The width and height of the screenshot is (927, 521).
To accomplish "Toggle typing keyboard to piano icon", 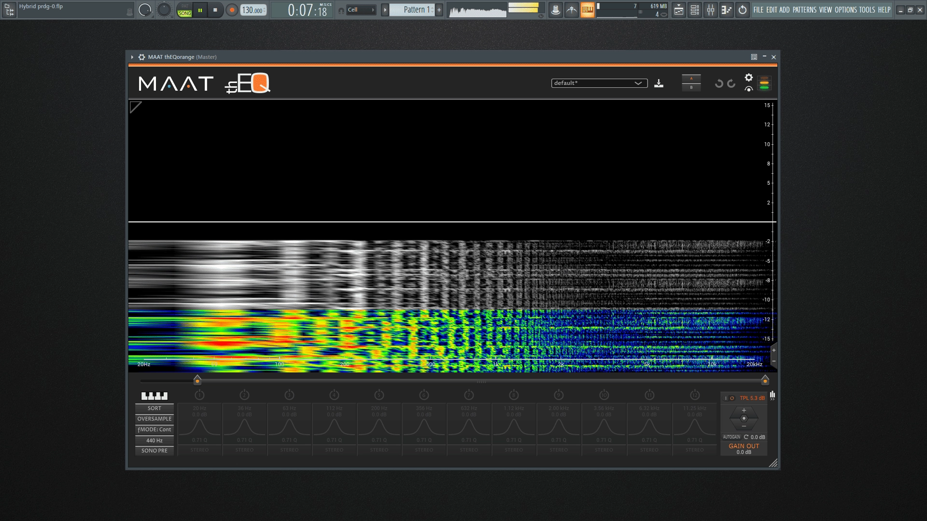I will [x=588, y=10].
